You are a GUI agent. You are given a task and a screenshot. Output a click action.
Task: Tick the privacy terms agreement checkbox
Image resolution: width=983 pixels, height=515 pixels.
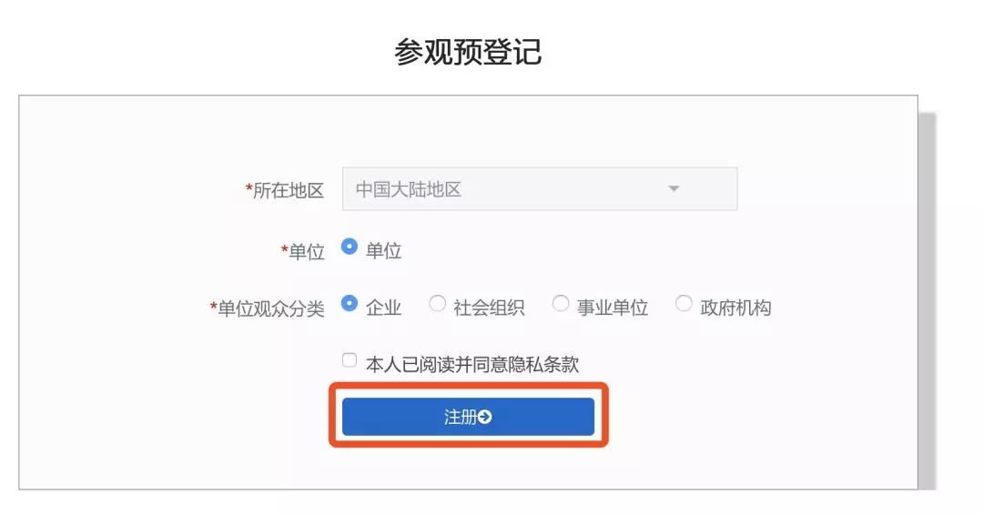coord(350,360)
